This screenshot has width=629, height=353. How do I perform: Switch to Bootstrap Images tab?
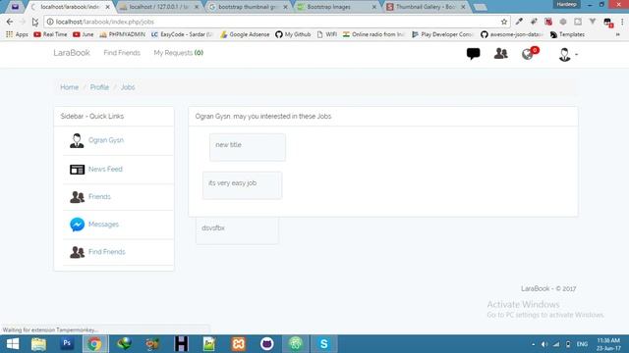(336, 7)
